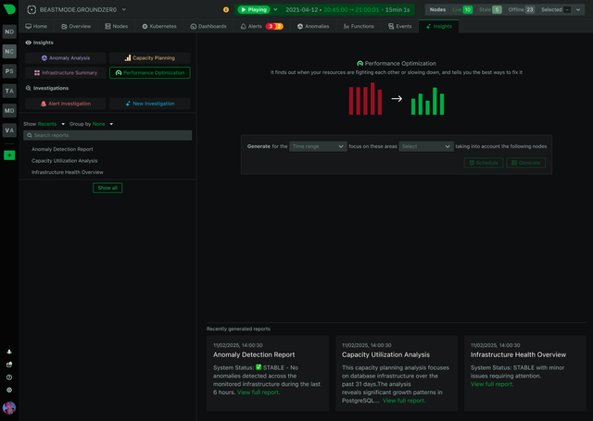The image size is (593, 421).
Task: Switch to the Alerts tab
Action: pos(261,27)
